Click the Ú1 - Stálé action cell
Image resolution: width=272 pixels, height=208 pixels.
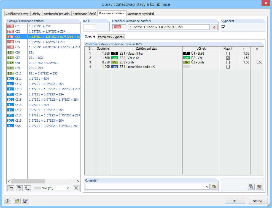(201, 54)
